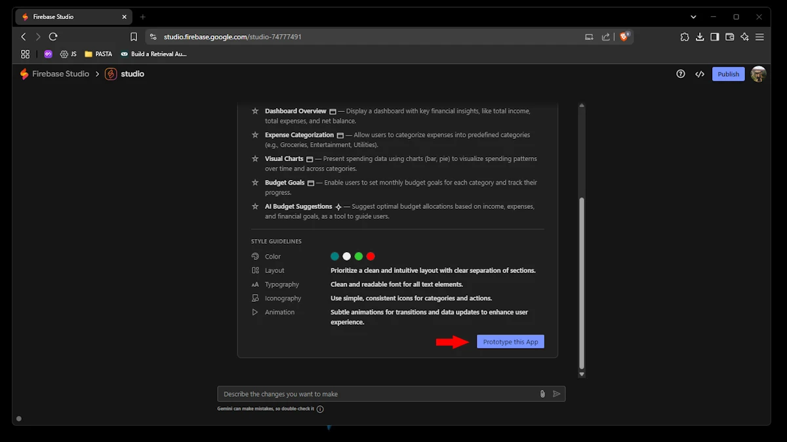Open the Brave Wallet icon
This screenshot has width=787, height=442.
pyautogui.click(x=730, y=37)
